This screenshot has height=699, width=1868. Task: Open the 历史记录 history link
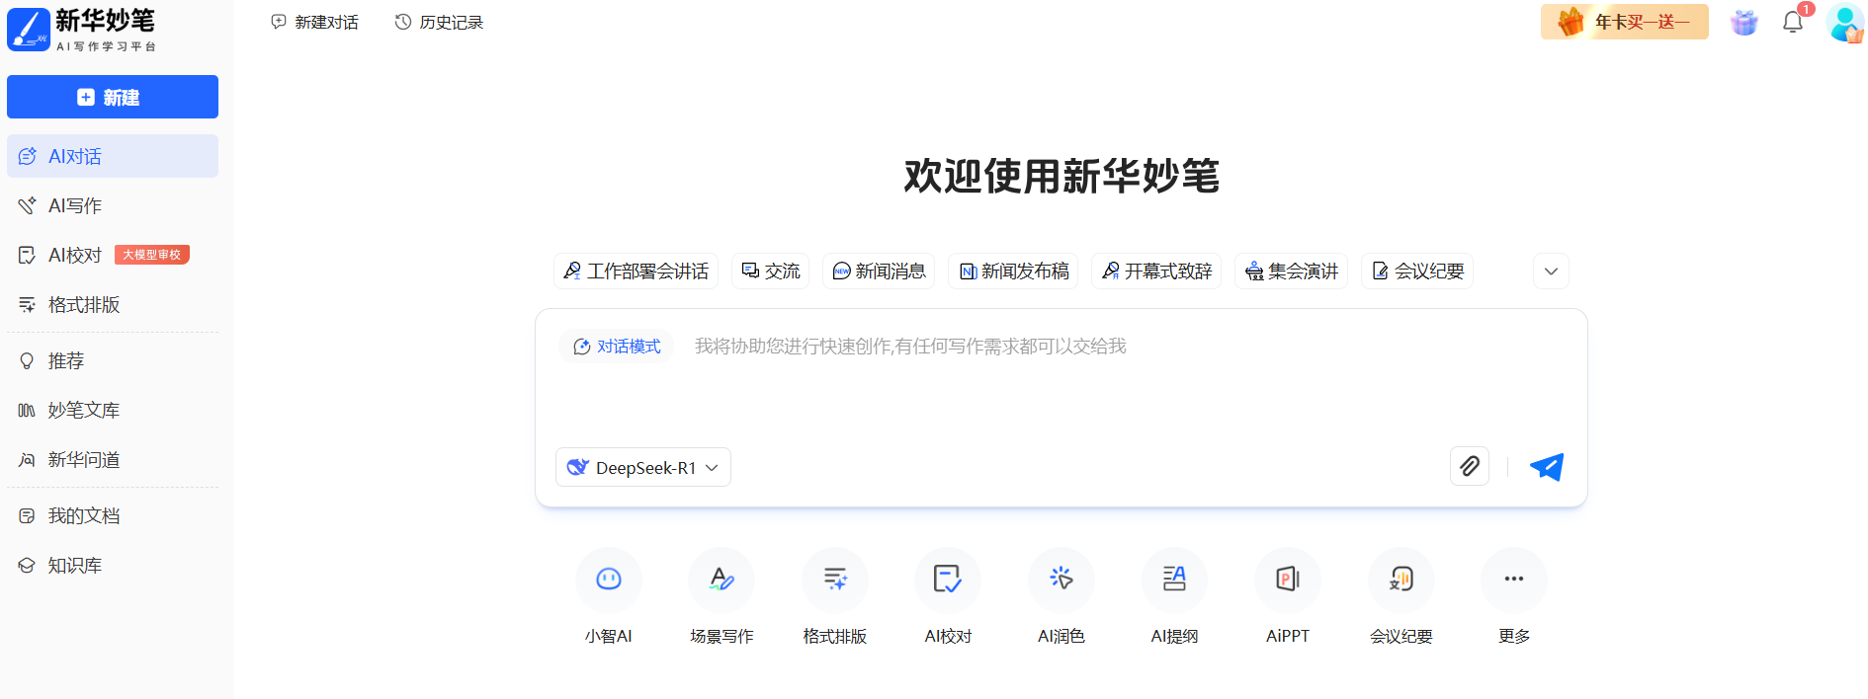(x=439, y=22)
